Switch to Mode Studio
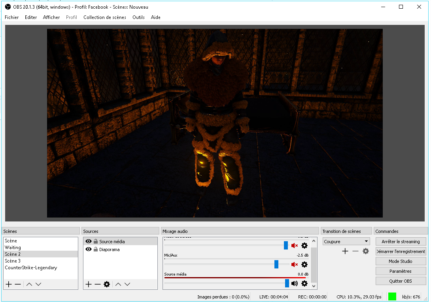 click(x=401, y=261)
